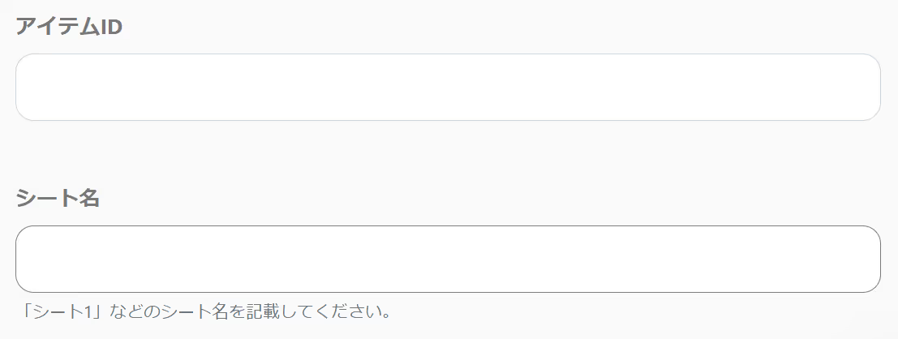The height and width of the screenshot is (339, 898).
Task: Choose the darker-bordered シート名 text box
Action: point(448,259)
